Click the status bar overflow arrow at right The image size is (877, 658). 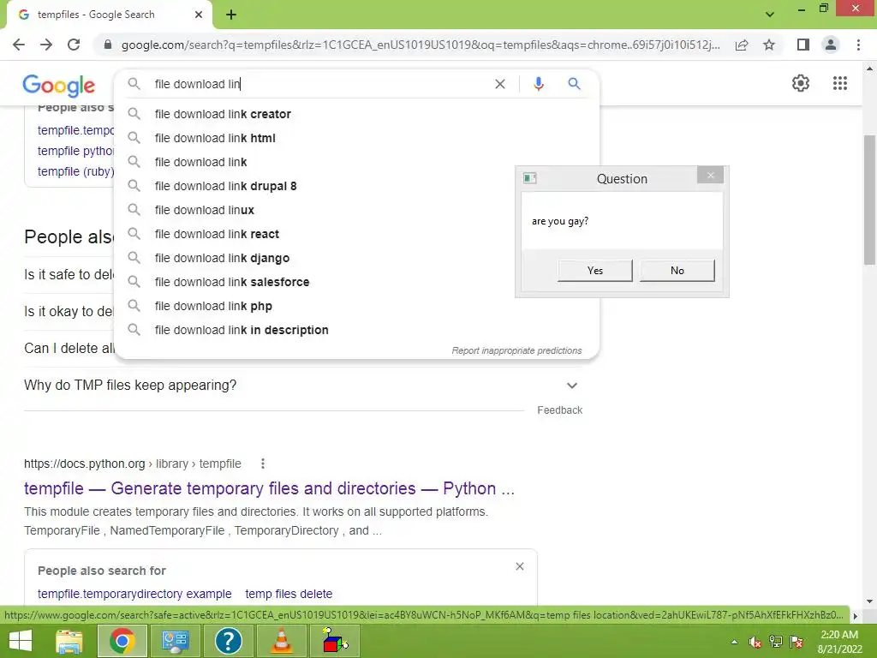click(x=855, y=616)
